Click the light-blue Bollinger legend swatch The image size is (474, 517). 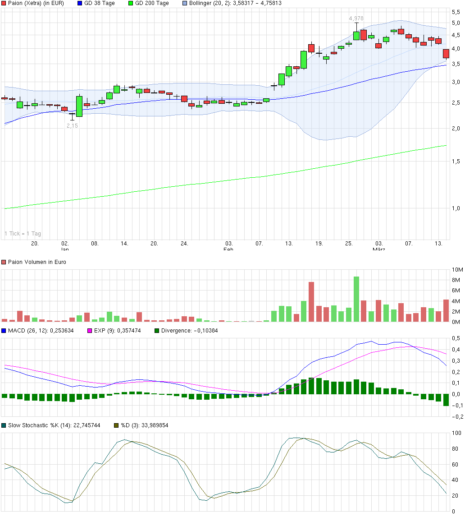(x=185, y=3)
